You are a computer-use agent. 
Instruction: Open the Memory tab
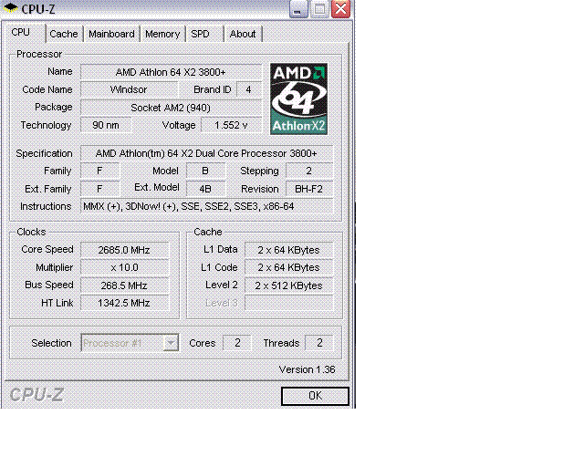(162, 34)
